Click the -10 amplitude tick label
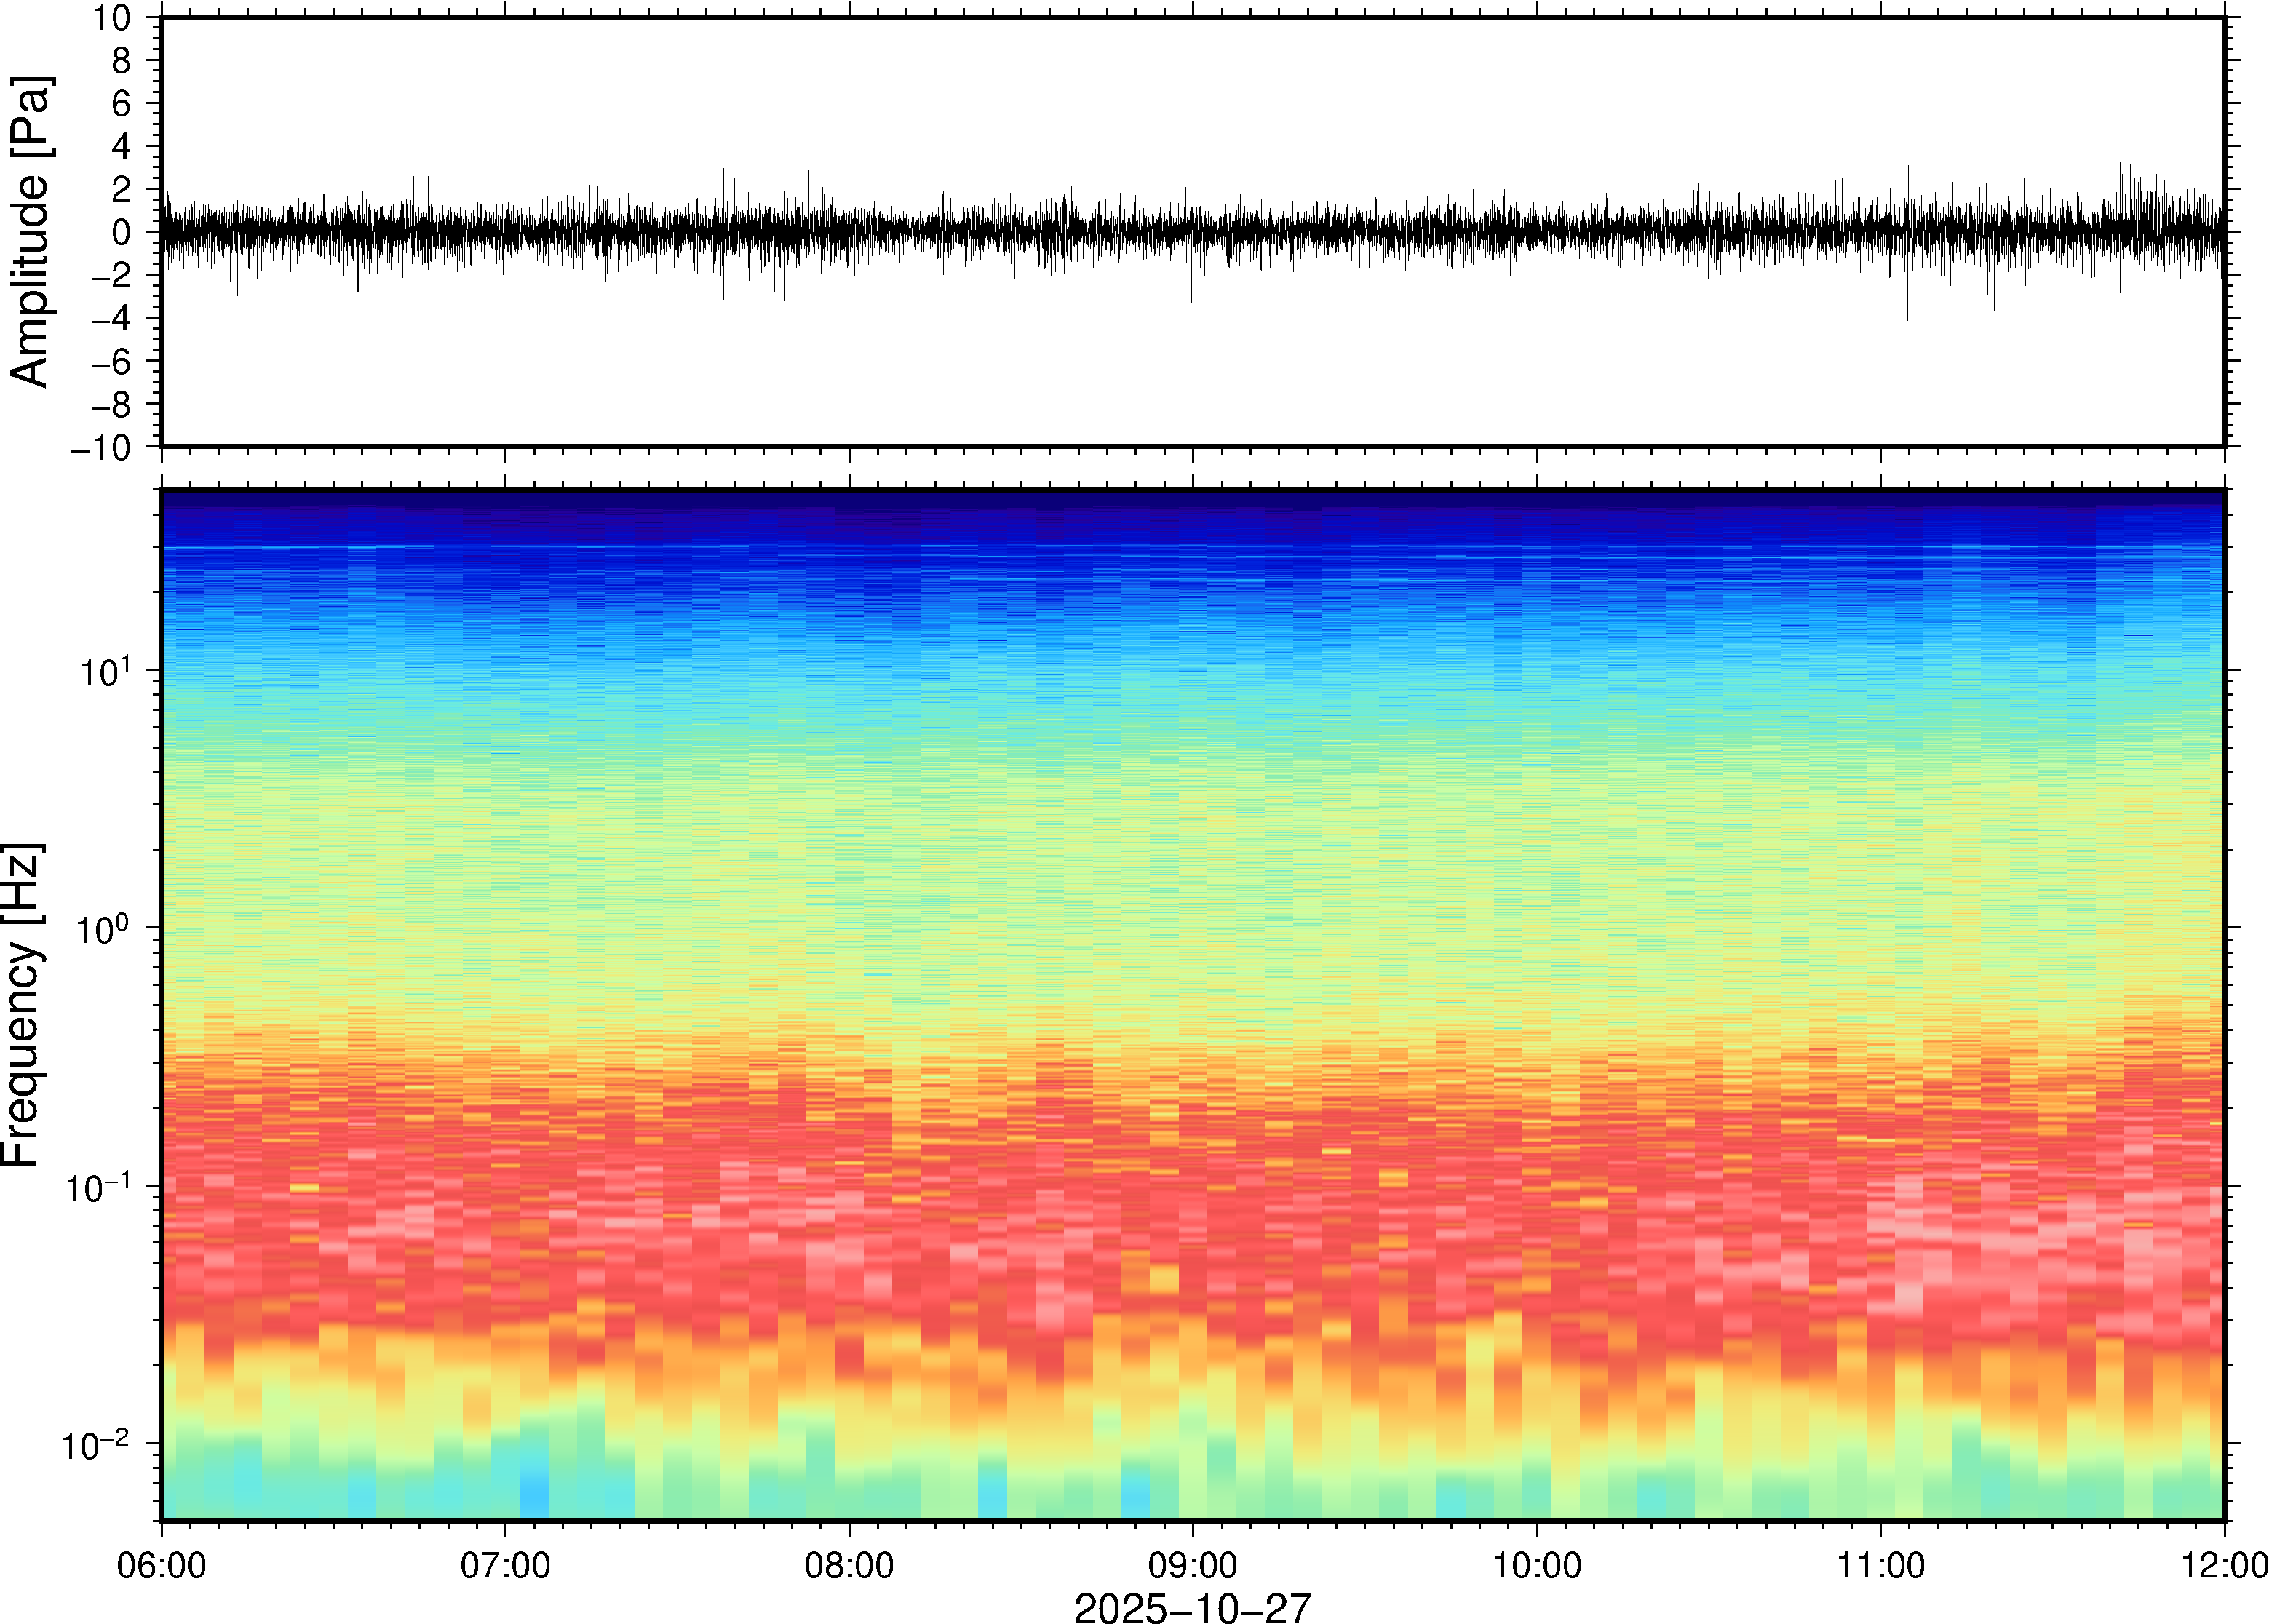2269x1624 pixels. (101, 448)
